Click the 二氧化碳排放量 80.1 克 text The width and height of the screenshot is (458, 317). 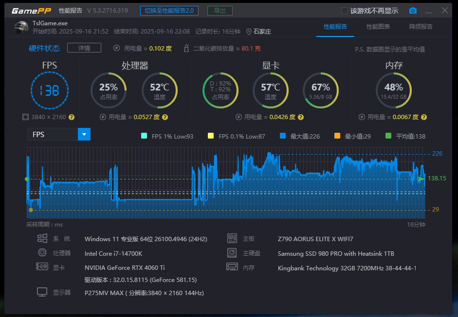tap(227, 49)
